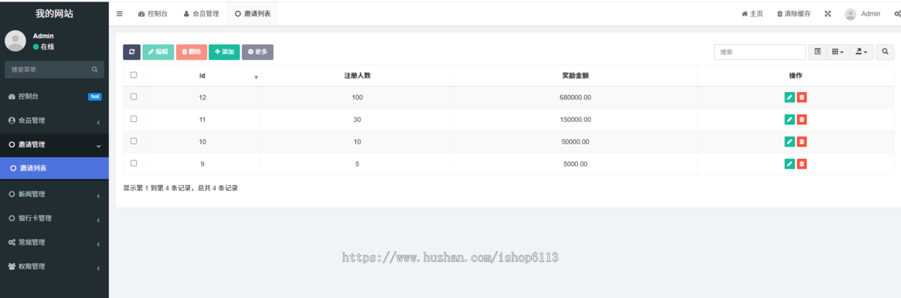
Task: Open the columns grid dropdown
Action: click(x=838, y=52)
